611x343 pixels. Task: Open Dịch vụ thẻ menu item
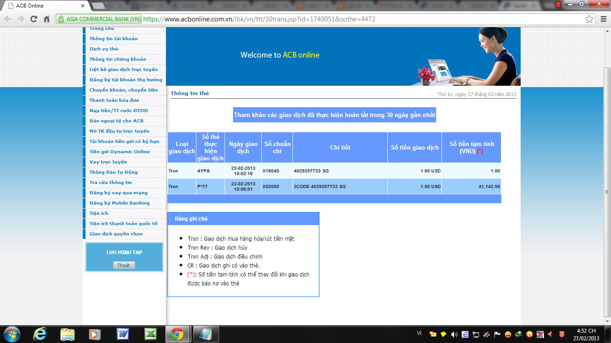[x=104, y=49]
